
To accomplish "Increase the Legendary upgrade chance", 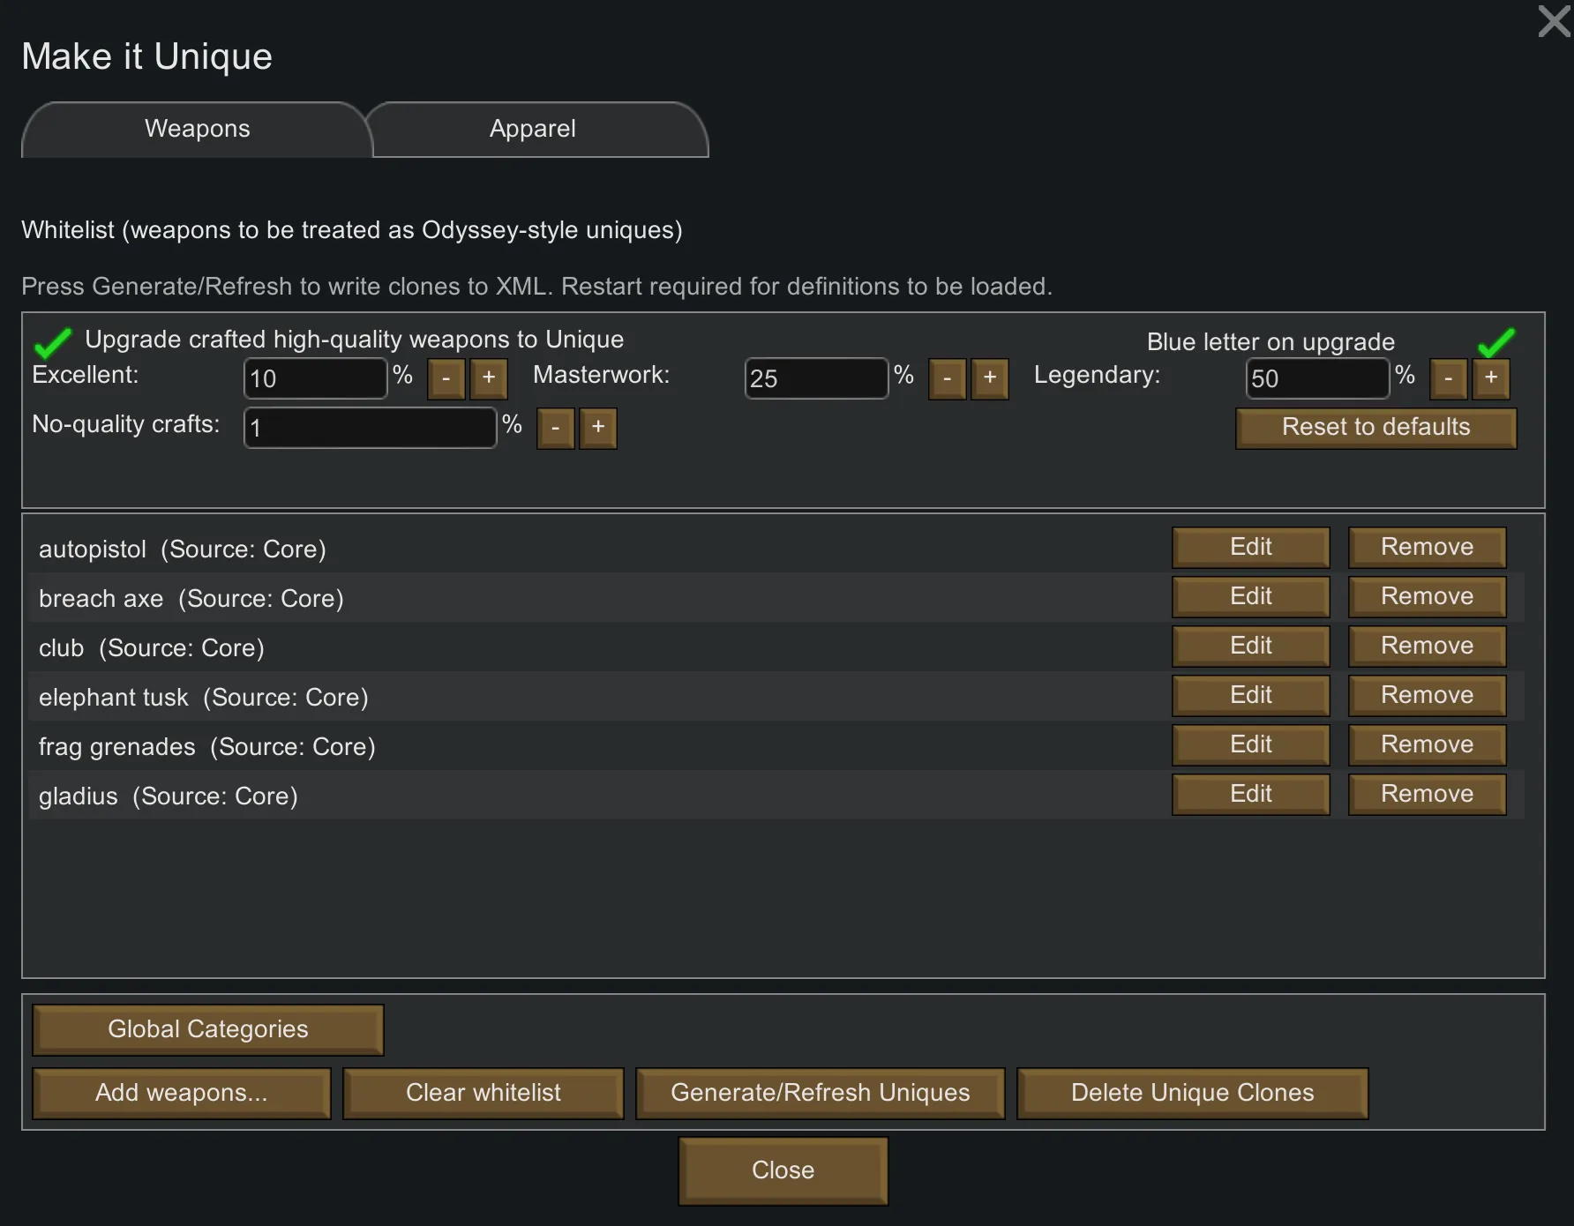I will (1490, 378).
